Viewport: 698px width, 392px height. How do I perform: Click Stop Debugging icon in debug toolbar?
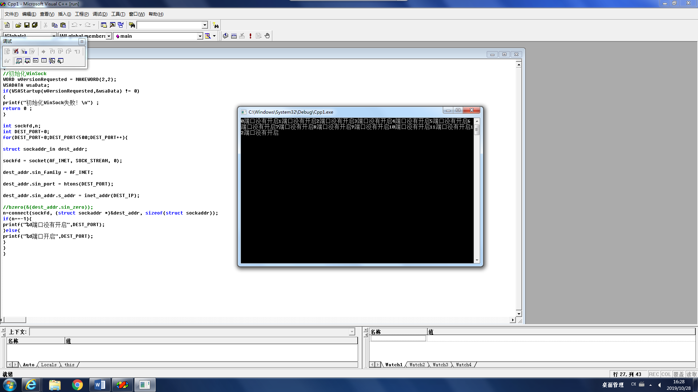point(16,52)
